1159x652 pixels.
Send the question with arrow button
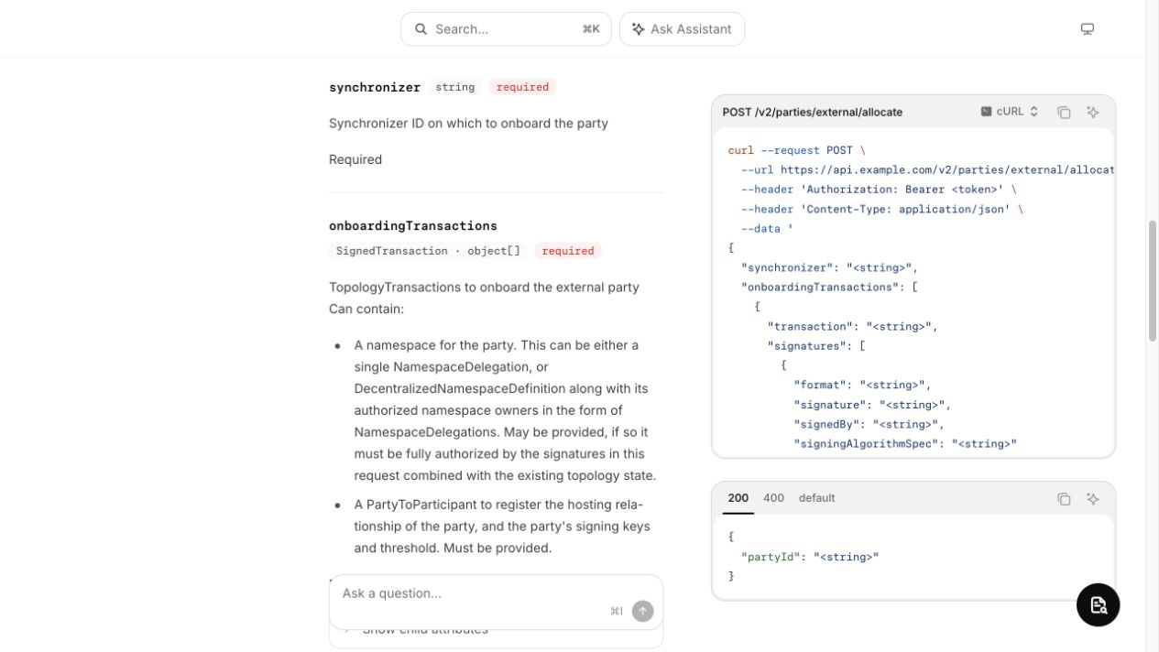(x=643, y=611)
